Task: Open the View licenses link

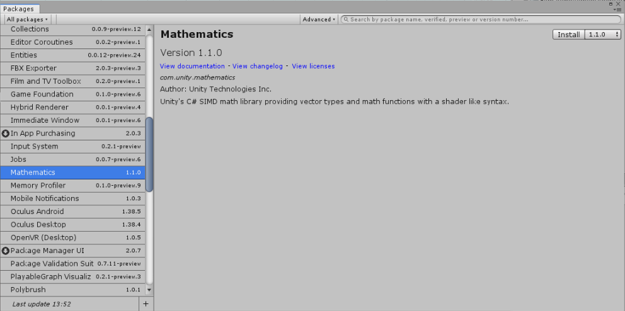Action: click(313, 66)
